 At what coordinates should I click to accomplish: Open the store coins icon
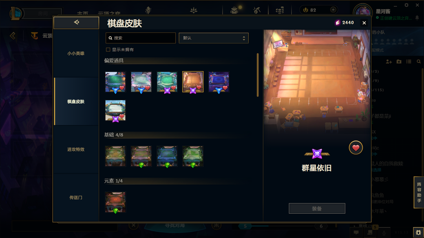coord(280,10)
